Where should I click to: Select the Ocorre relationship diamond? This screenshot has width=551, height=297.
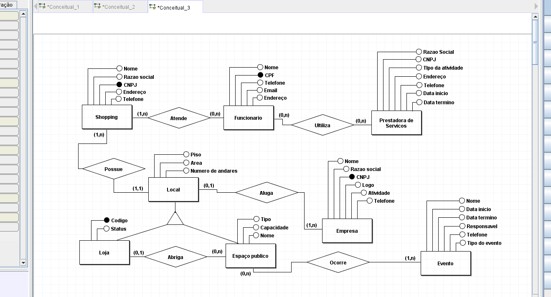(x=338, y=262)
